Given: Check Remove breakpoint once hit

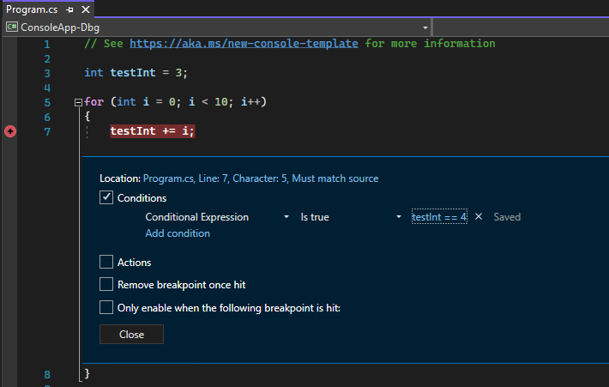Looking at the screenshot, I should (x=106, y=284).
